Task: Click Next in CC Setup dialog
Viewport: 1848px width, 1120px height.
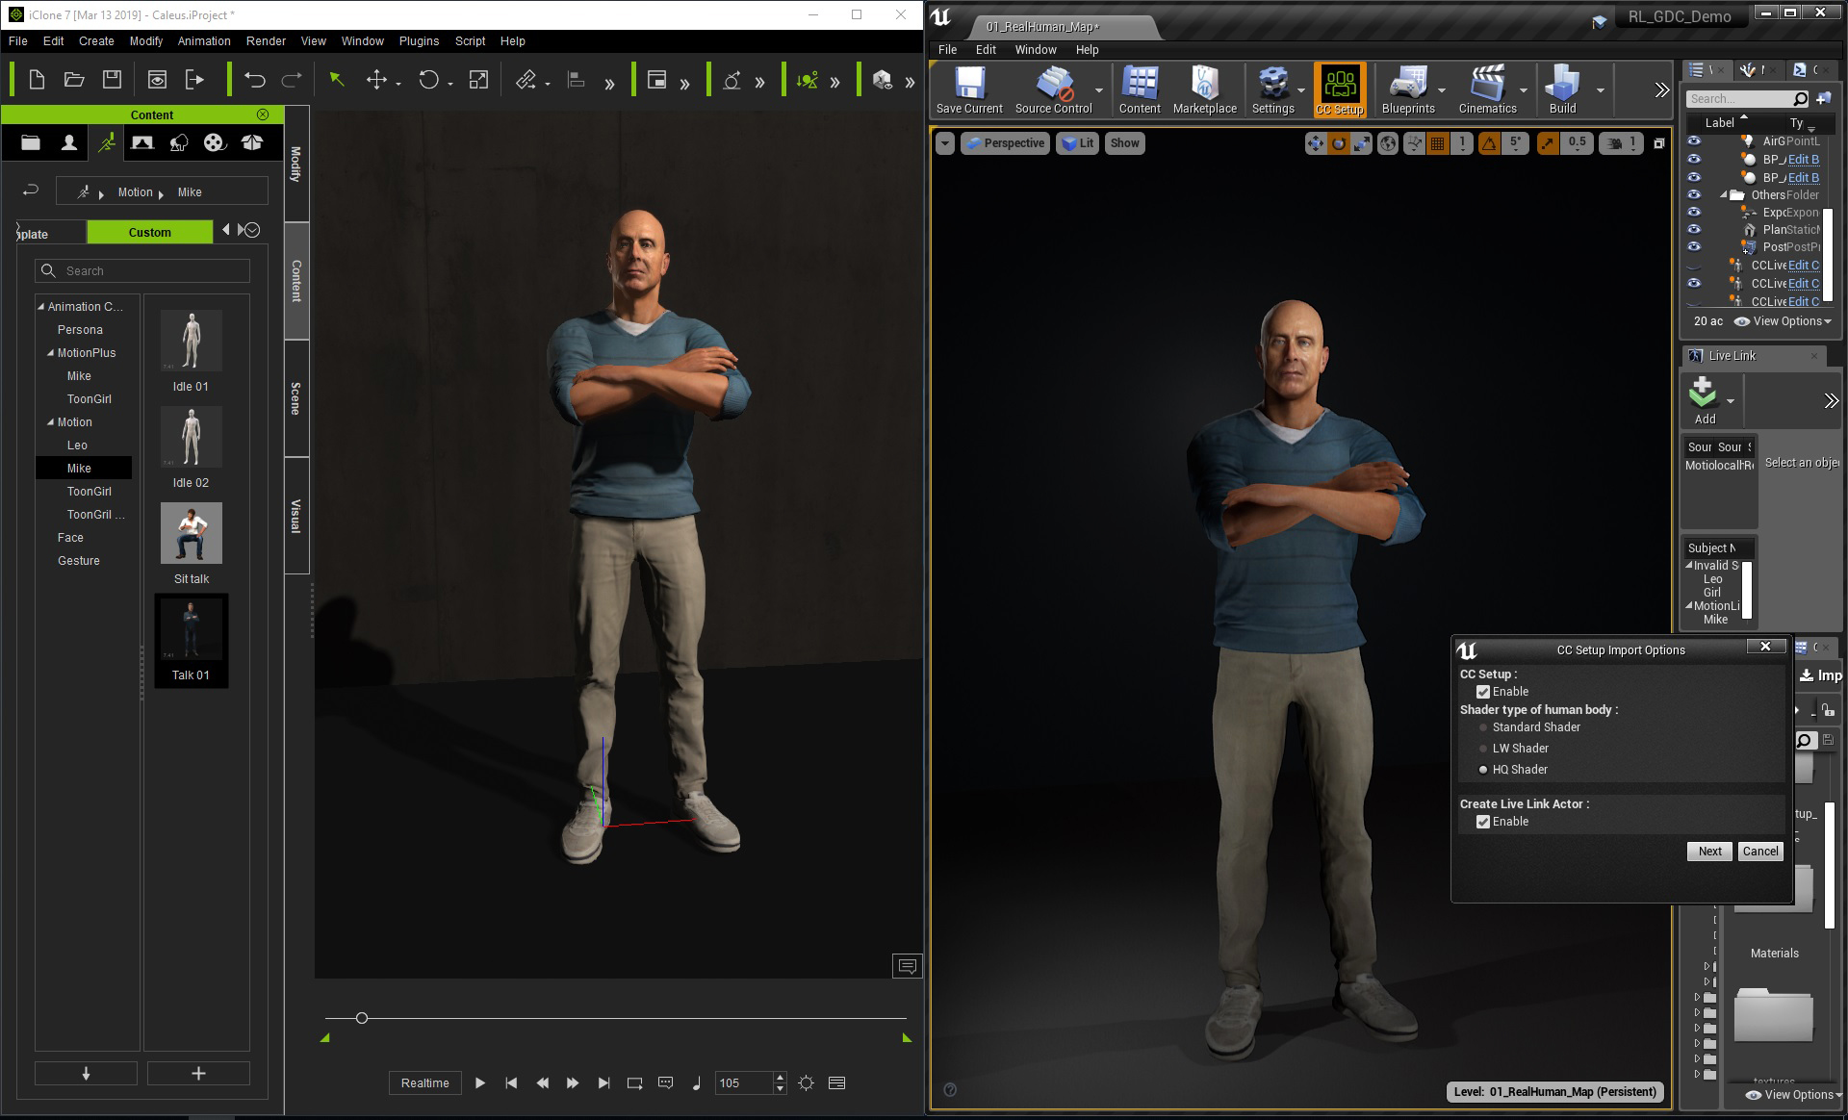Action: point(1709,852)
